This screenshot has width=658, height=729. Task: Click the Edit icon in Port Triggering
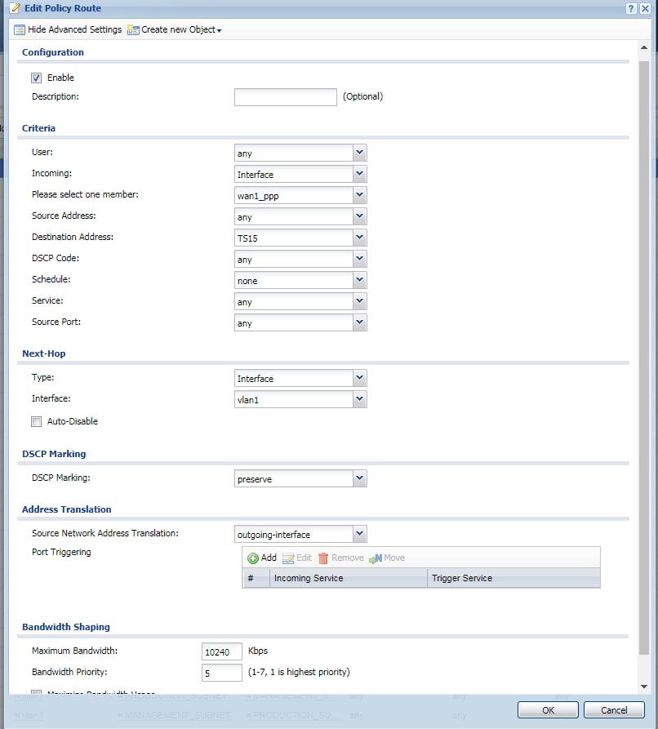click(x=288, y=558)
